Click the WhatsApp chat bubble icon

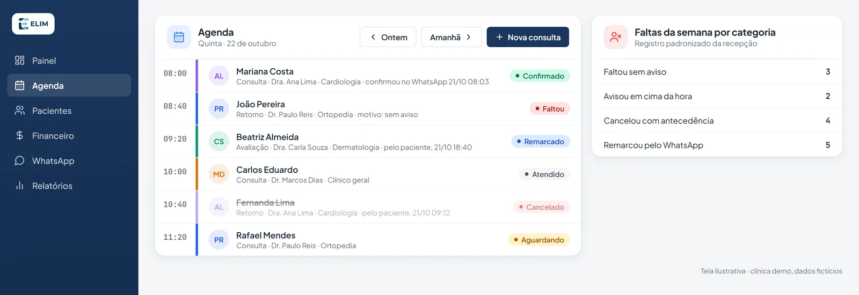pyautogui.click(x=20, y=160)
